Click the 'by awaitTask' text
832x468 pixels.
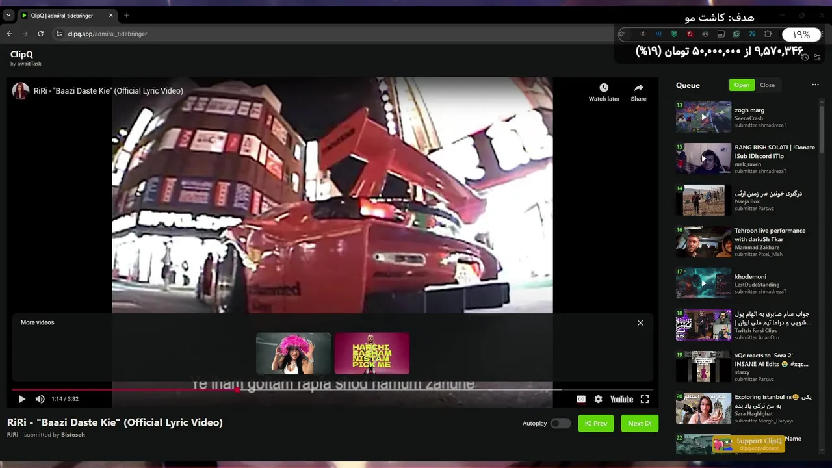tap(26, 64)
